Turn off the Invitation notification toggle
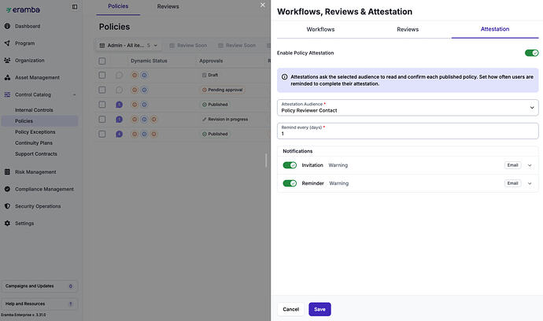This screenshot has height=321, width=543. pyautogui.click(x=290, y=165)
